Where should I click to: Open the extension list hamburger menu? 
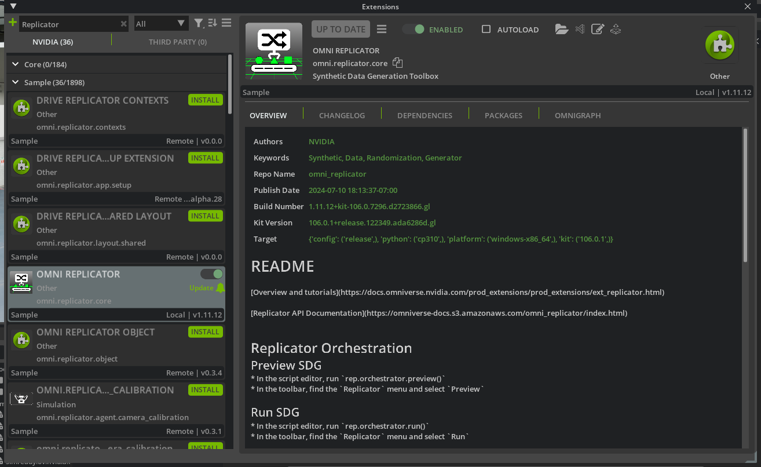pos(226,23)
